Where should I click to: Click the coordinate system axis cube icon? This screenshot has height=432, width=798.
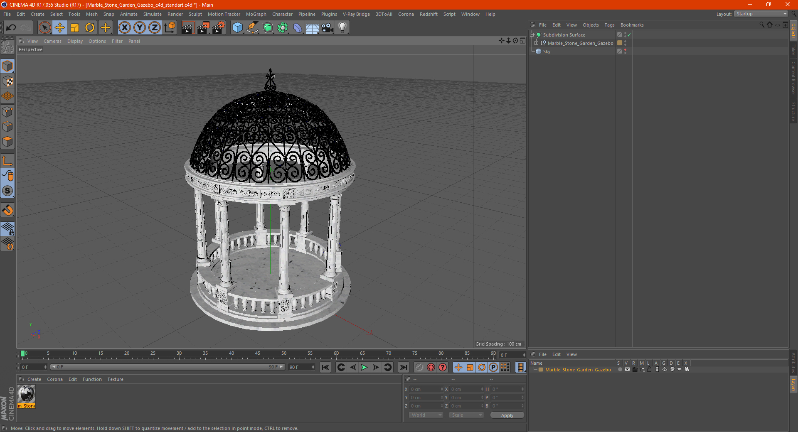(x=170, y=28)
